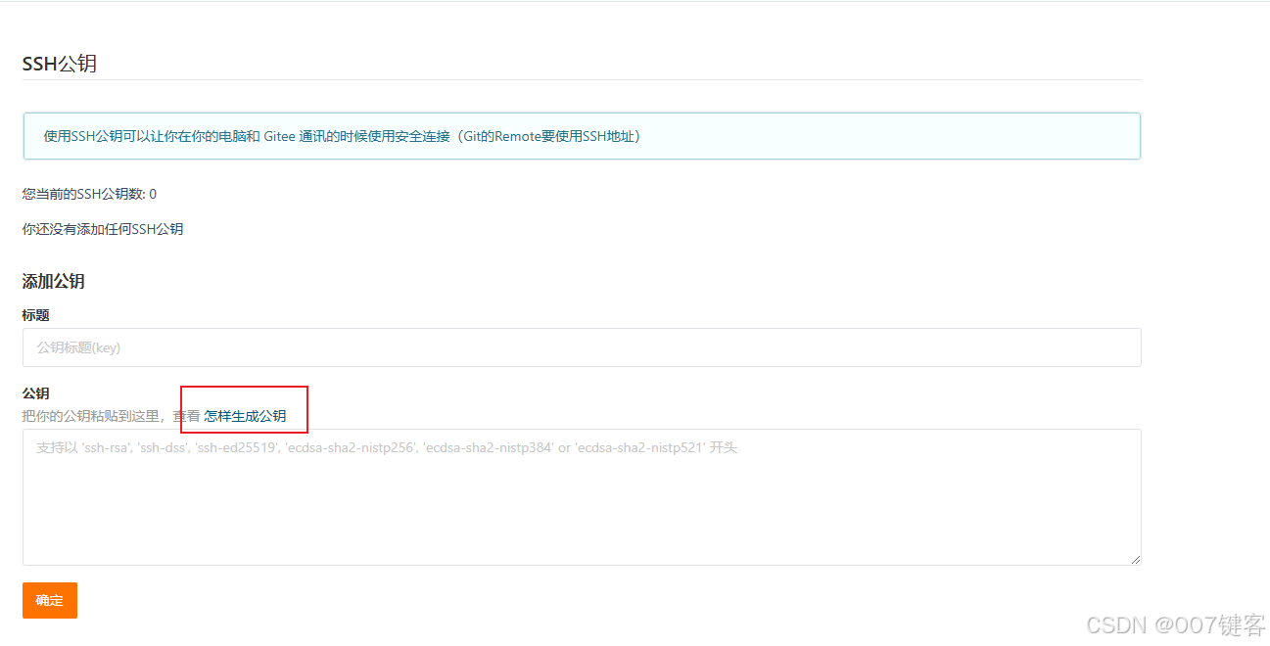Click the 你还没有添加任何SSH公钥 message
Image resolution: width=1270 pixels, height=646 pixels.
tap(103, 229)
